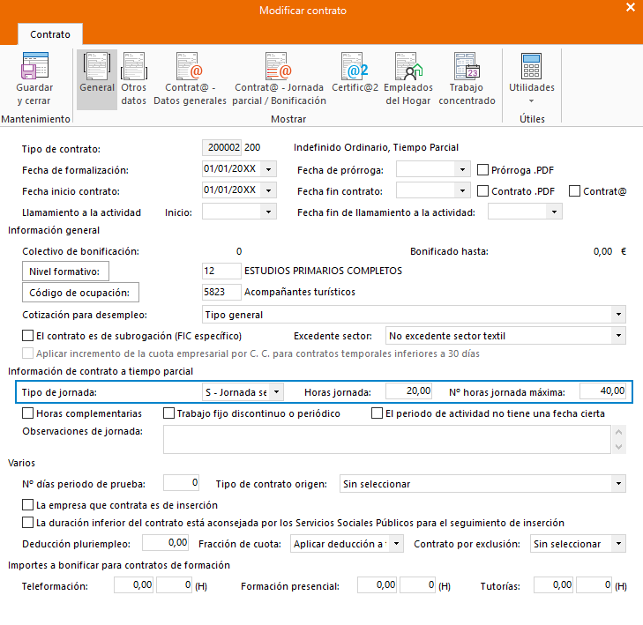Check El contrato es de subrogación

(27, 336)
